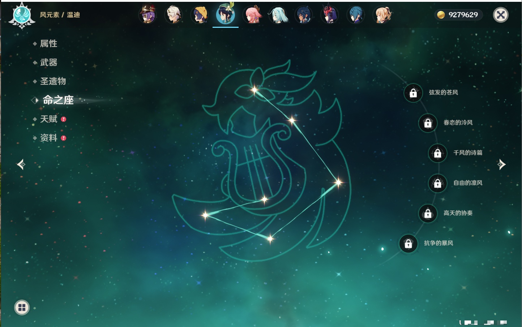The image size is (522, 327).
Task: Click the Anemo element emblem icon
Action: pos(22,15)
